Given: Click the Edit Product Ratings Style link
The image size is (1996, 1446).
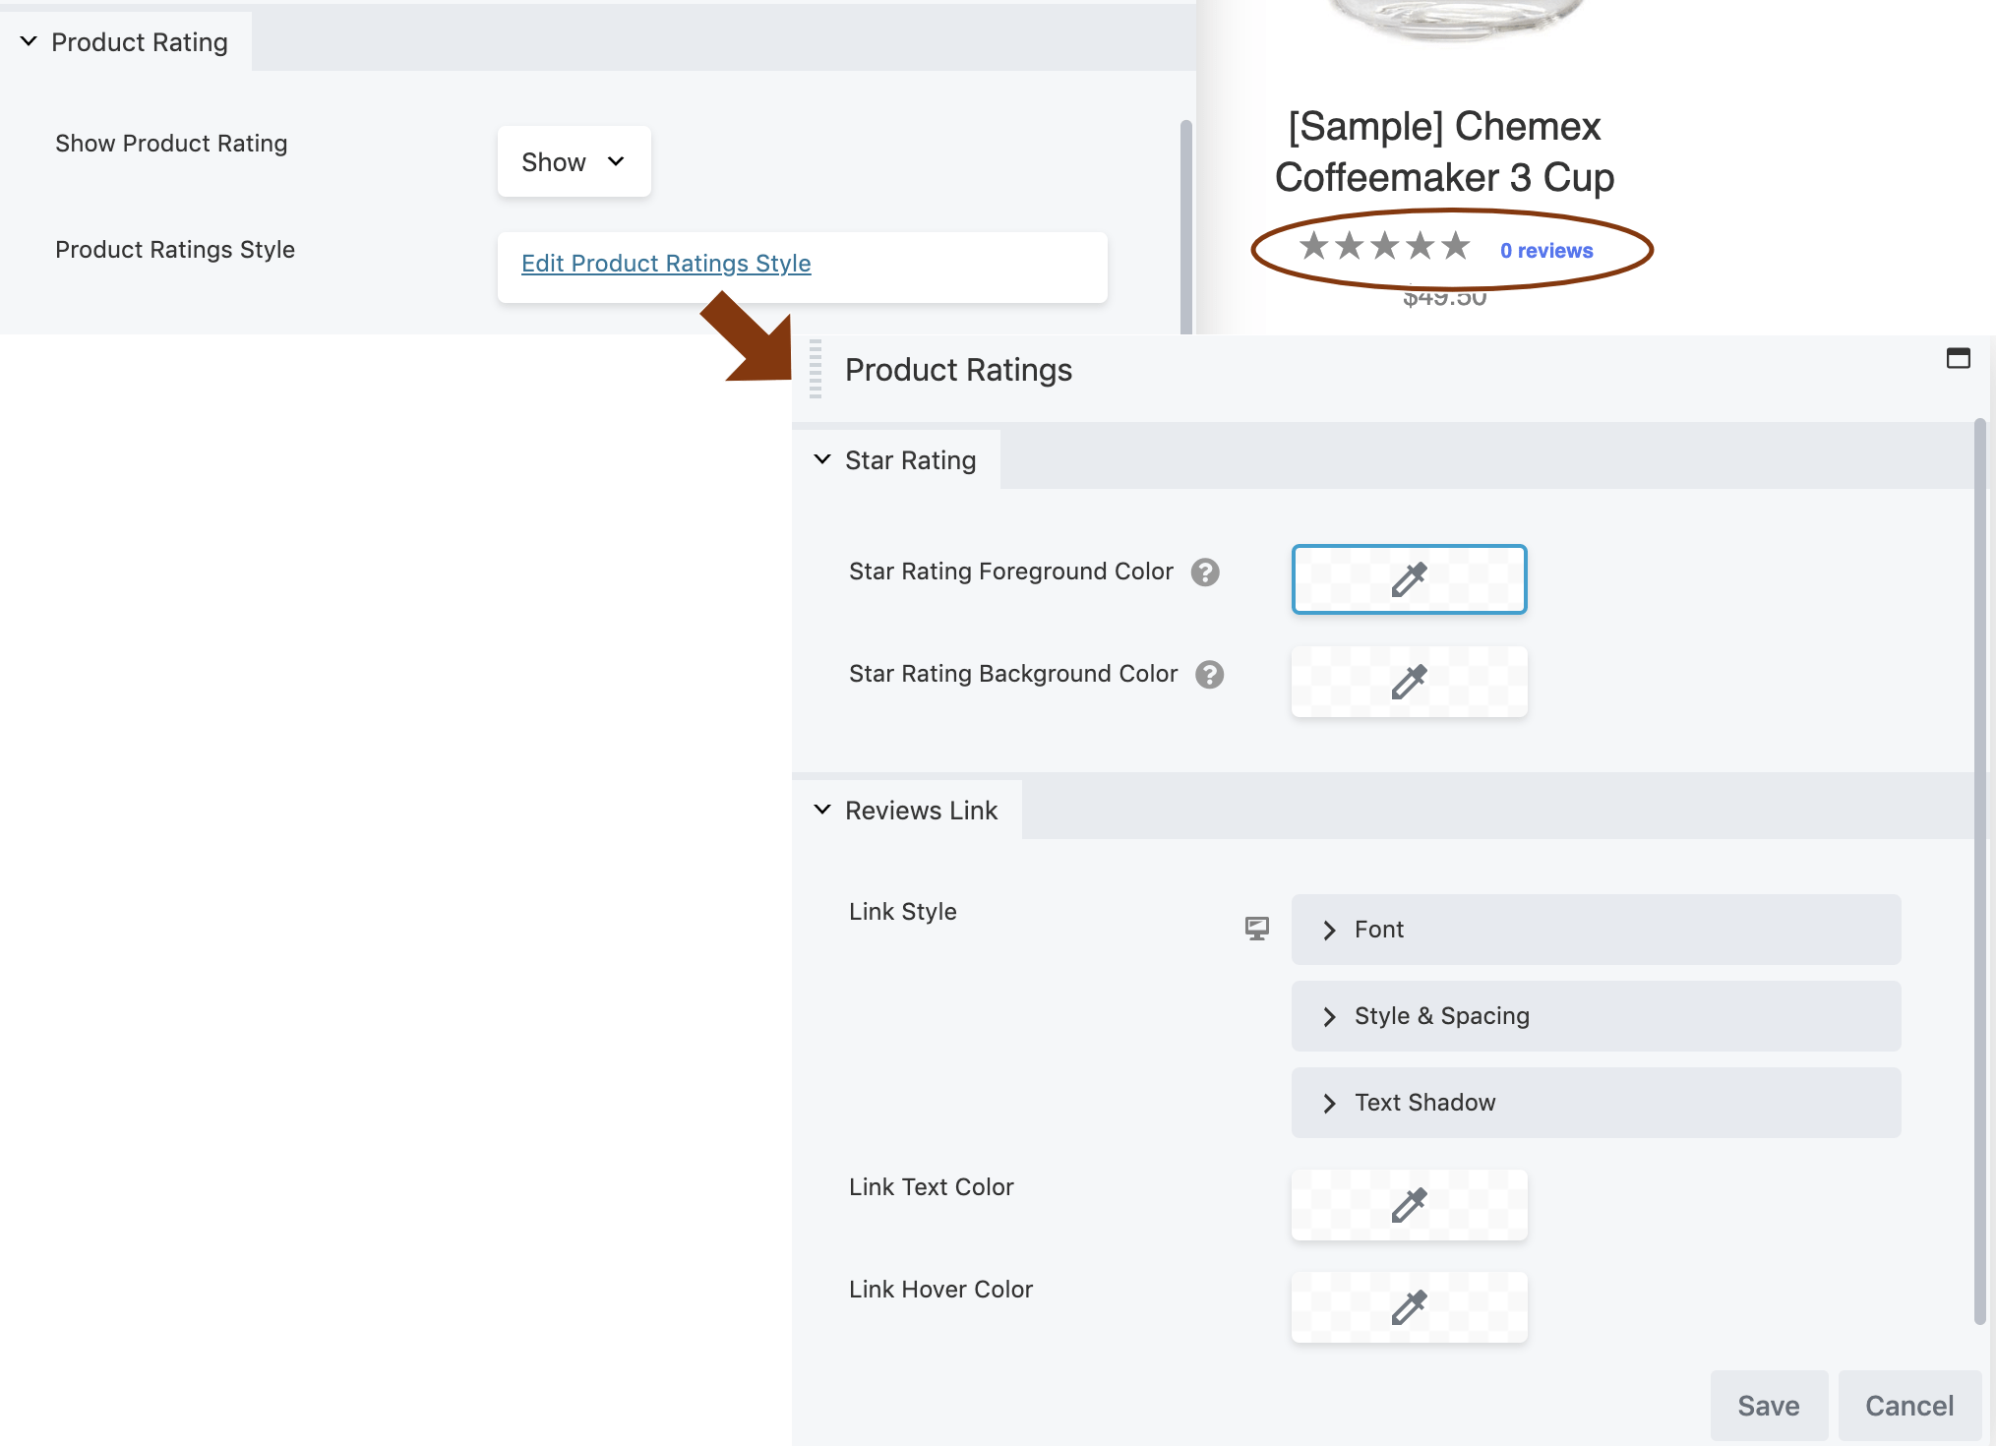Looking at the screenshot, I should pyautogui.click(x=666, y=264).
